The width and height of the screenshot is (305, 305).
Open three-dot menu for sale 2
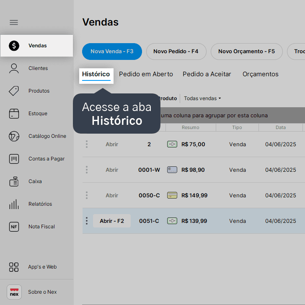coord(87,144)
